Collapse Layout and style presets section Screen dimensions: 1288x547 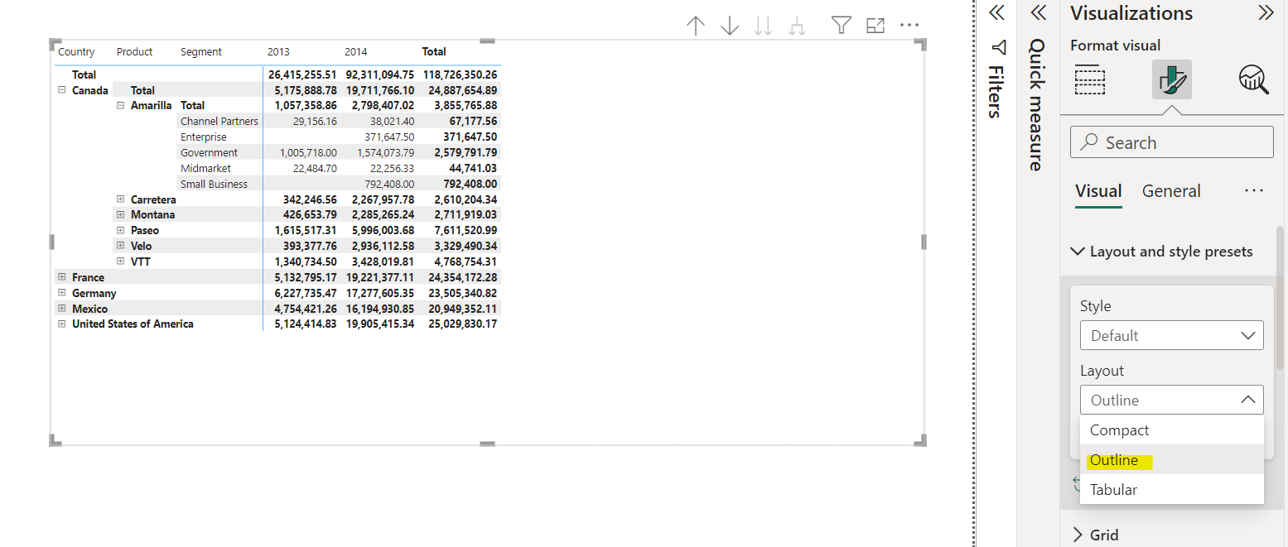1162,252
